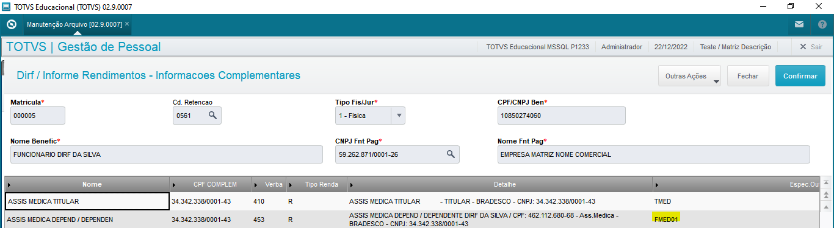Click the Cd. Retencao search magnifier
The image size is (834, 228).
click(x=213, y=115)
